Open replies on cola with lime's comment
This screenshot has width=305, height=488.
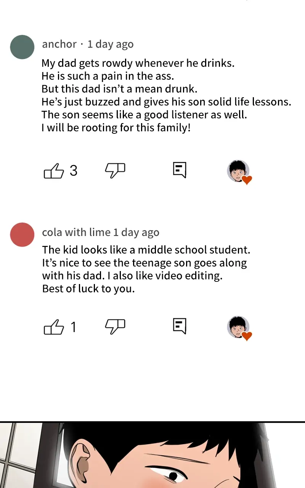click(x=180, y=326)
